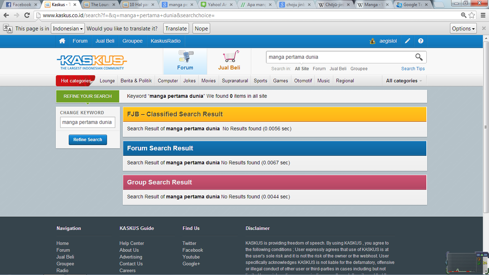Select the Otomotif category
Screen dimensions: 489x275
303,81
